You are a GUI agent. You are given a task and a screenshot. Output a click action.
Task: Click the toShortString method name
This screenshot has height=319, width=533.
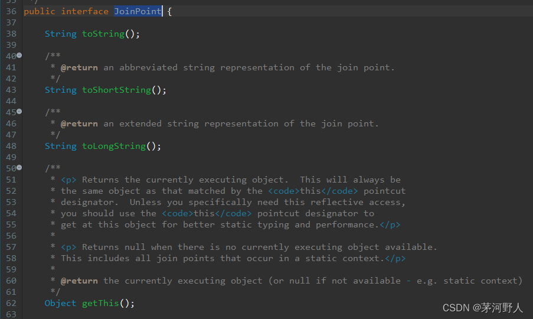point(117,90)
